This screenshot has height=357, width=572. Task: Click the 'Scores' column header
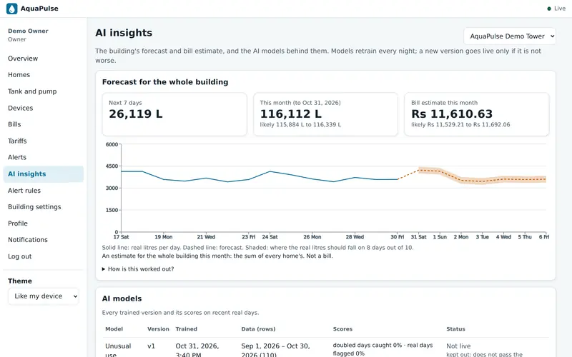[x=342, y=329]
